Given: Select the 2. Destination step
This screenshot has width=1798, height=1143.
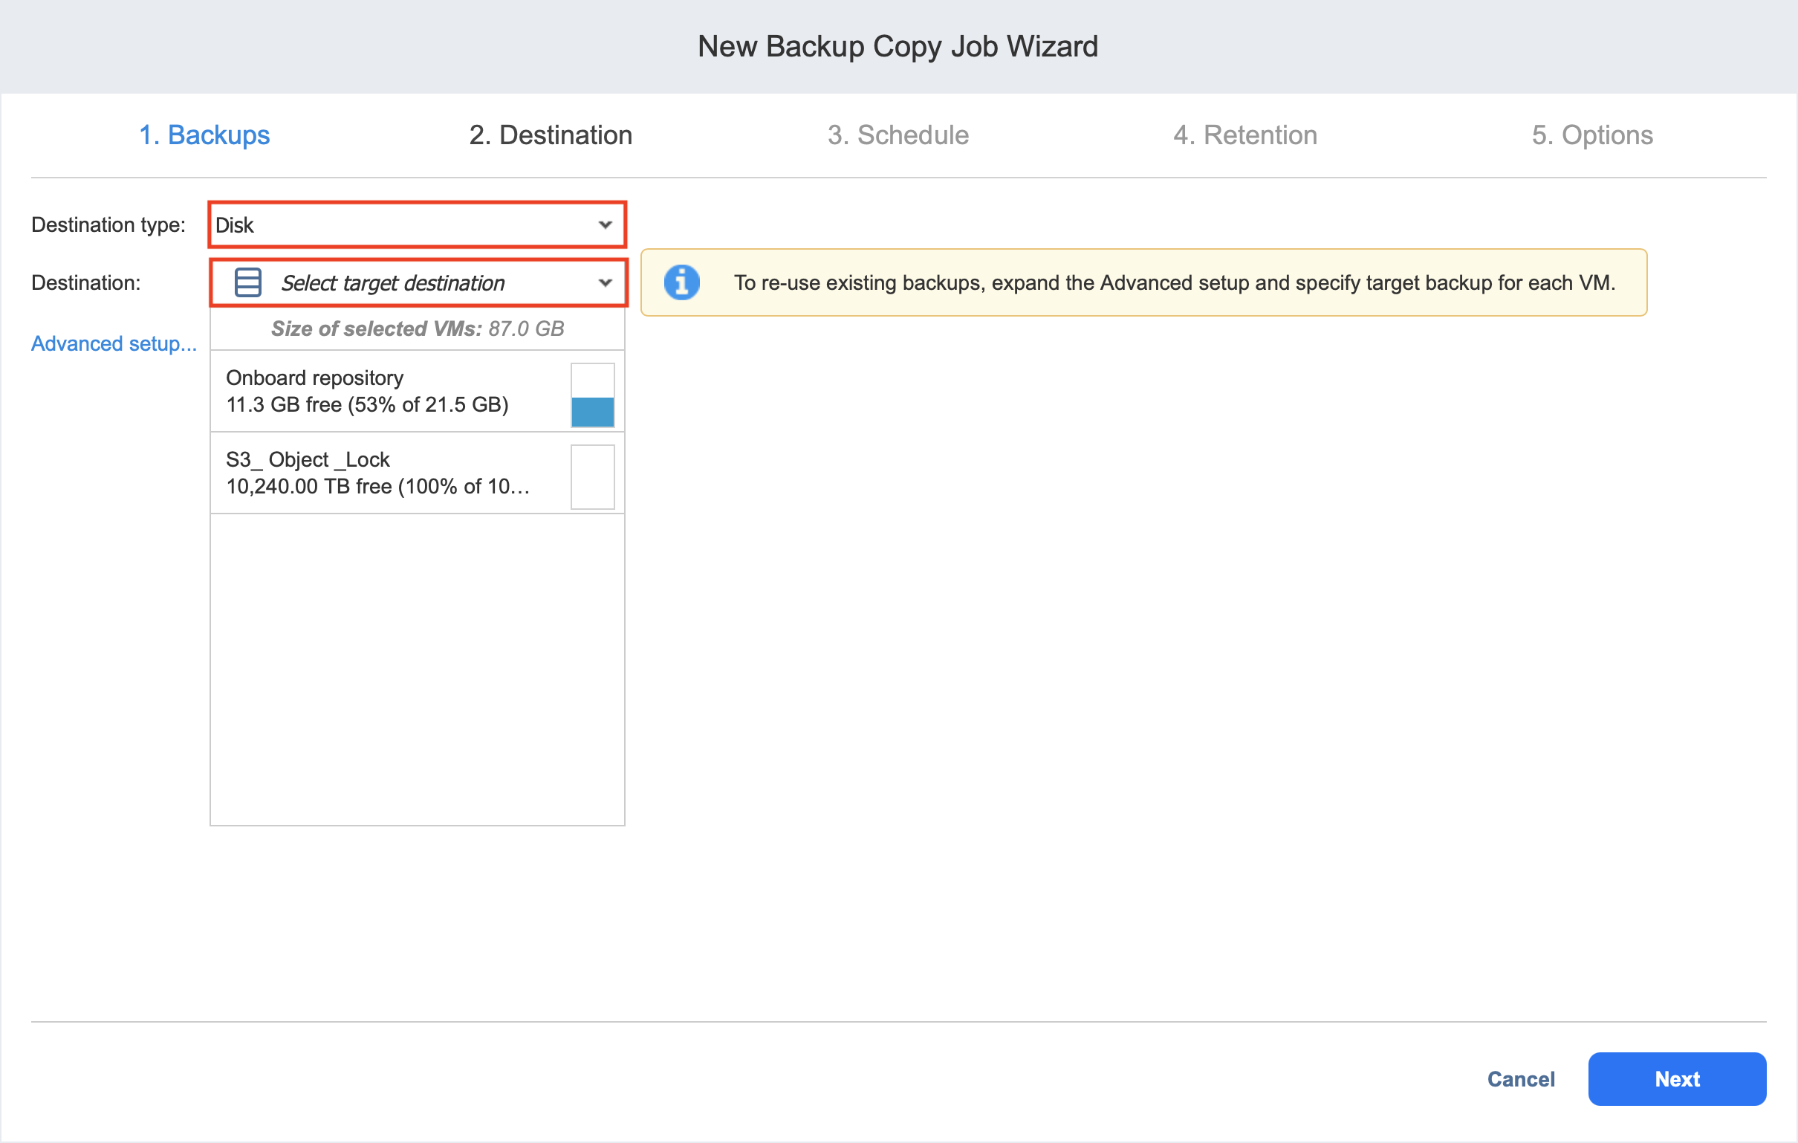Looking at the screenshot, I should coord(551,135).
